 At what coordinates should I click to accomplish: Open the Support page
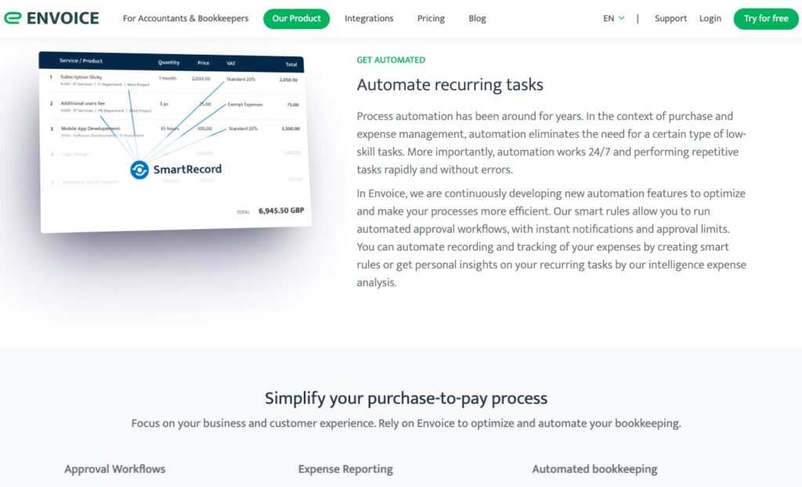point(670,19)
